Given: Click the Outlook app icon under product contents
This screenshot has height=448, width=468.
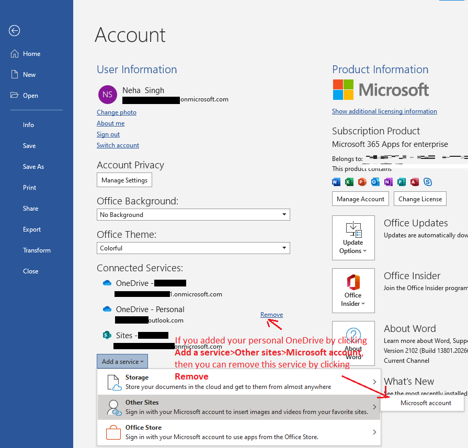Looking at the screenshot, I should click(x=375, y=182).
